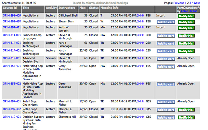Open course OPIM-291-409 link
Screen dimensions: 208x130
pos(12,15)
